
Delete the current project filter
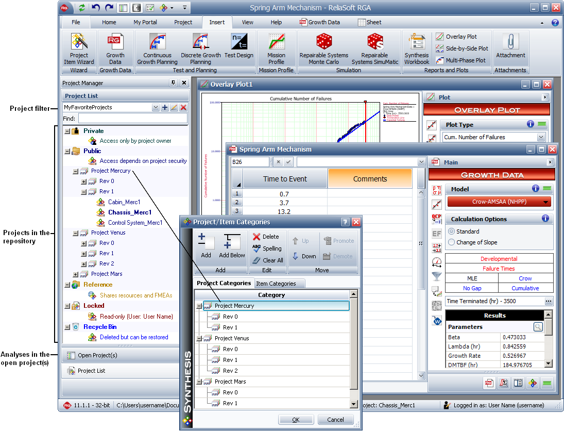(183, 107)
